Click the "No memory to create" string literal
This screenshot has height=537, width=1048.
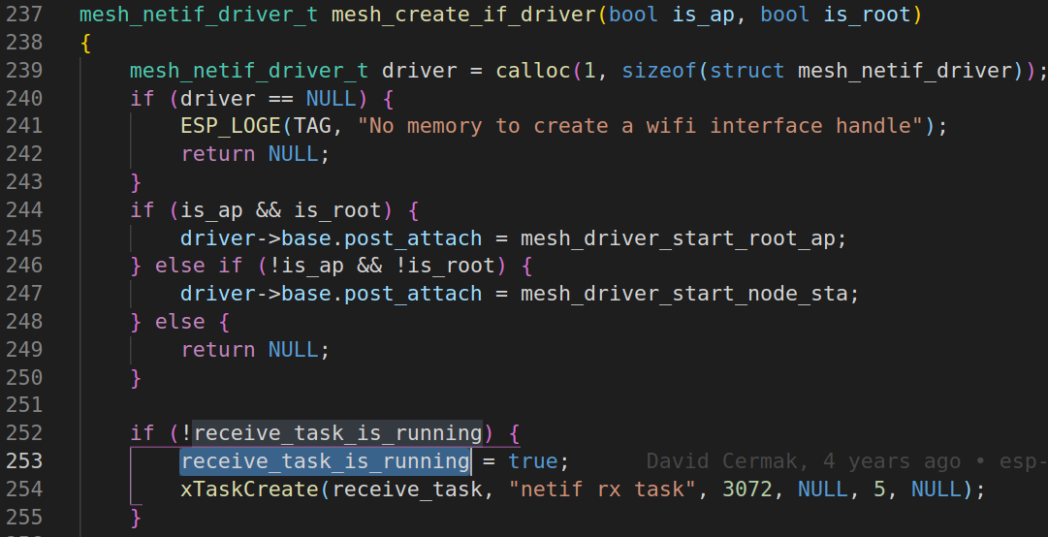[640, 126]
